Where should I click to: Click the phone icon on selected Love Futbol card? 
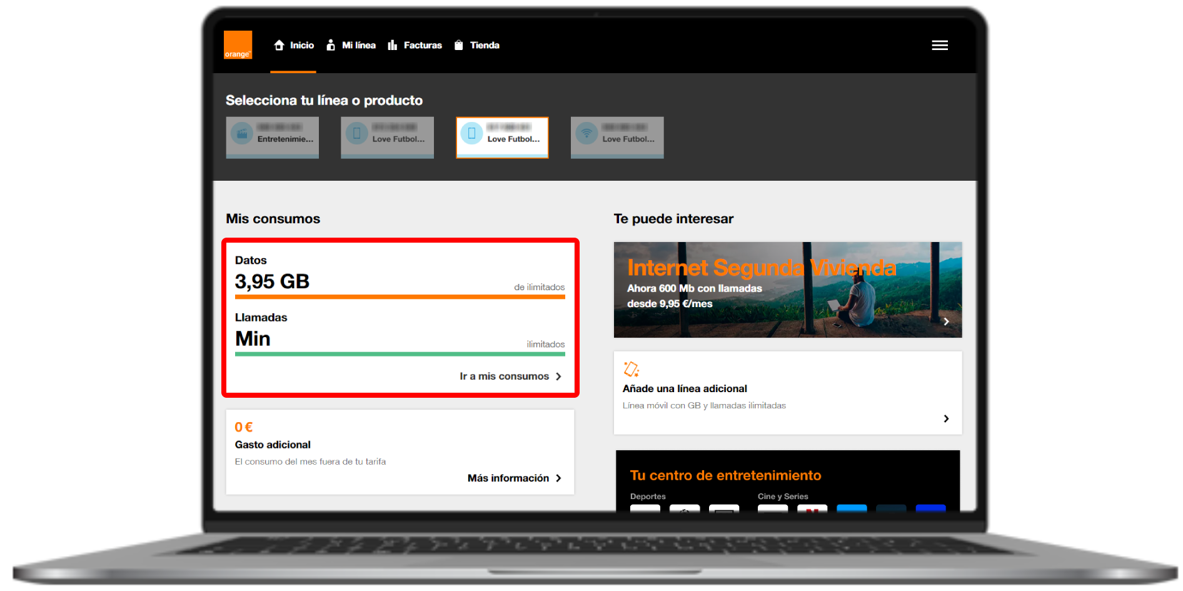(471, 133)
